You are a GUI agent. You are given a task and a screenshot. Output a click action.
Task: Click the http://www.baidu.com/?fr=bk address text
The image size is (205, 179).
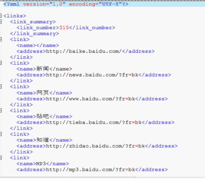(90, 99)
